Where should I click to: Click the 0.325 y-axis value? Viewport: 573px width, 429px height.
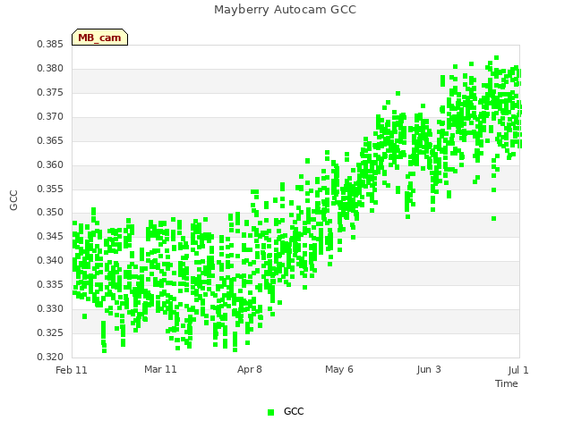click(50, 332)
